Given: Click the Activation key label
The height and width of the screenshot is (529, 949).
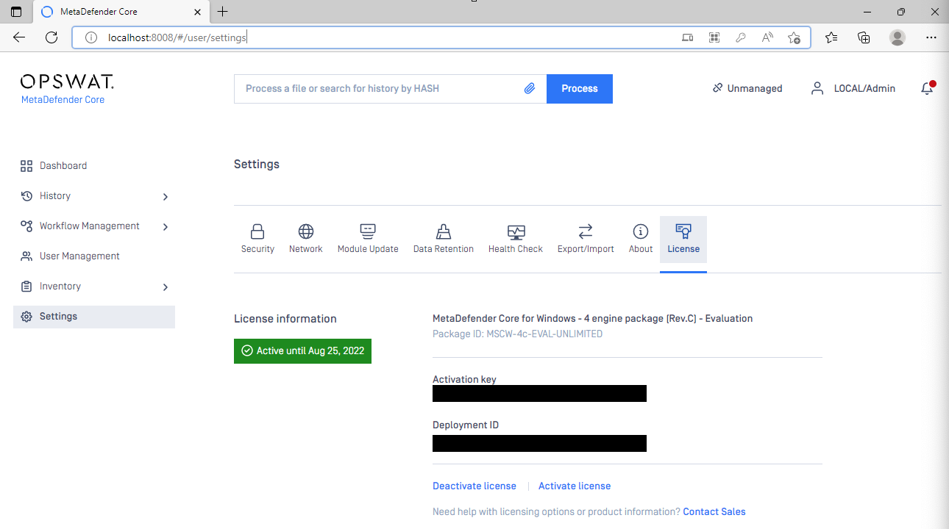Looking at the screenshot, I should (464, 380).
